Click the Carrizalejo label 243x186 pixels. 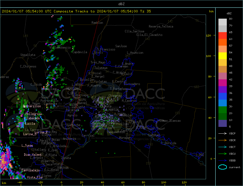31,170
